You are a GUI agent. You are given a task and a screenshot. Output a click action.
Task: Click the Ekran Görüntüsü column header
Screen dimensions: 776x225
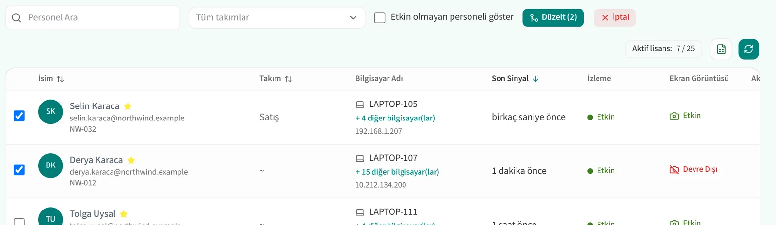click(699, 78)
